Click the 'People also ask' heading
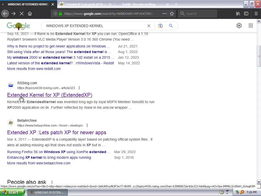 [x=27, y=182]
